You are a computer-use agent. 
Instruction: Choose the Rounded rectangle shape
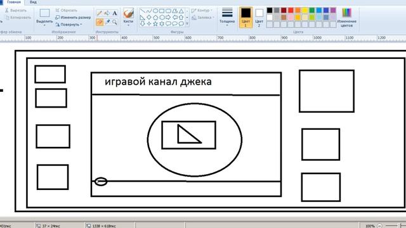coord(168,11)
